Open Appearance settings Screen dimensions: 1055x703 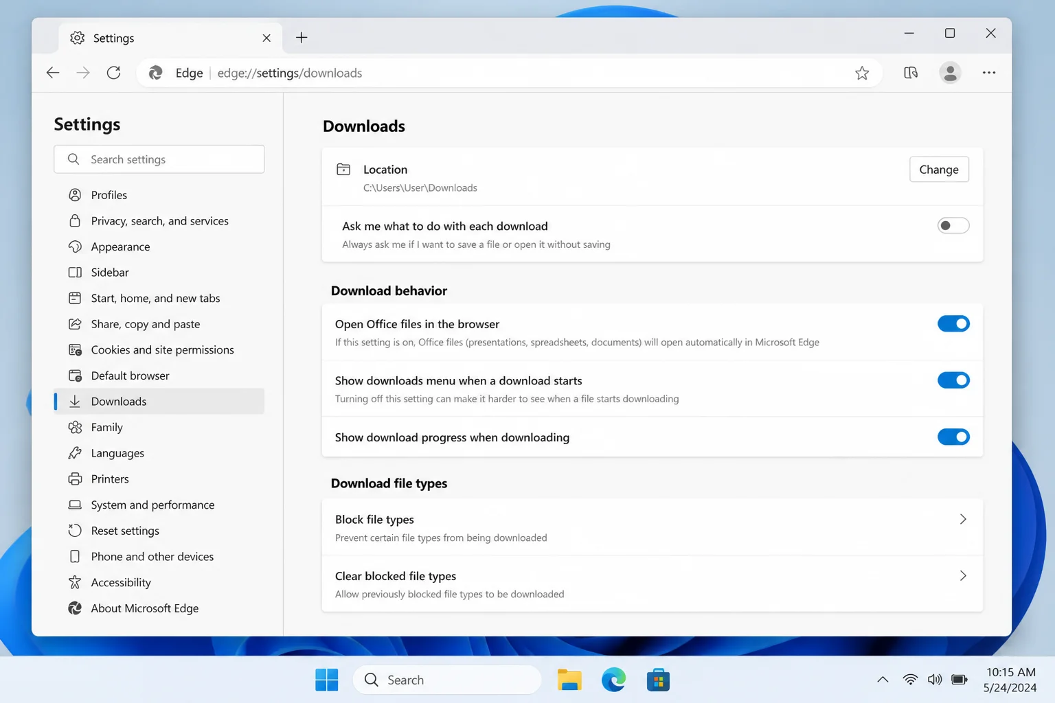159,246
